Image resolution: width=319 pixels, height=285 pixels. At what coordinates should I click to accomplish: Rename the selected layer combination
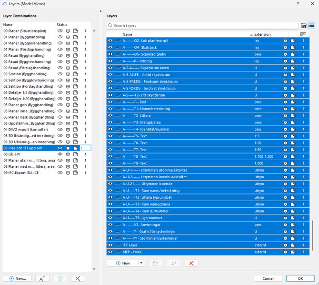tap(42, 278)
